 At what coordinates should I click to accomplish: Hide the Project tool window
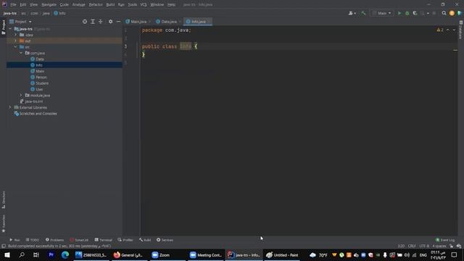[118, 22]
